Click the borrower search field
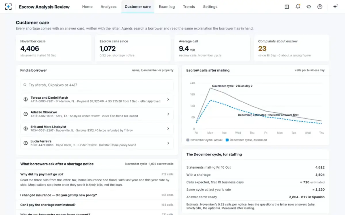The height and width of the screenshot is (215, 345). click(97, 85)
